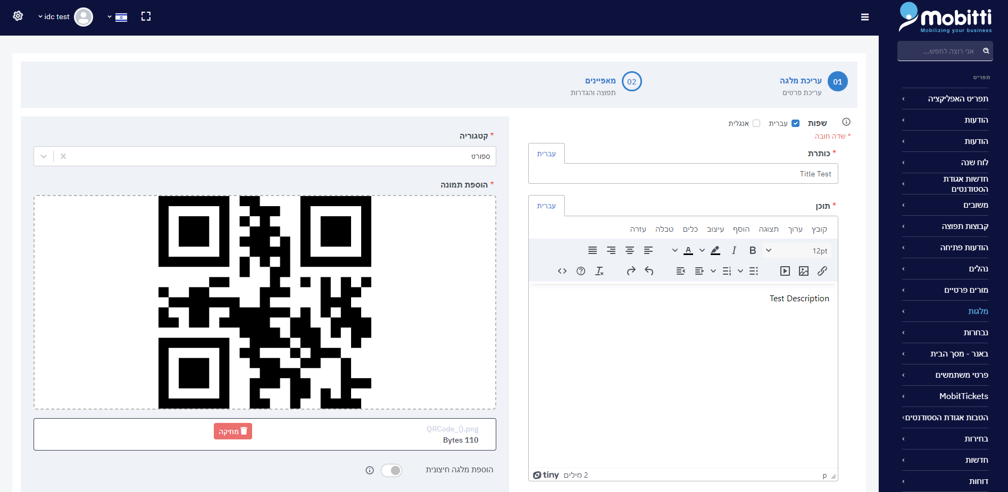The image size is (1008, 492).
Task: Open the קטגוריה dropdown chevron
Action: (x=44, y=156)
